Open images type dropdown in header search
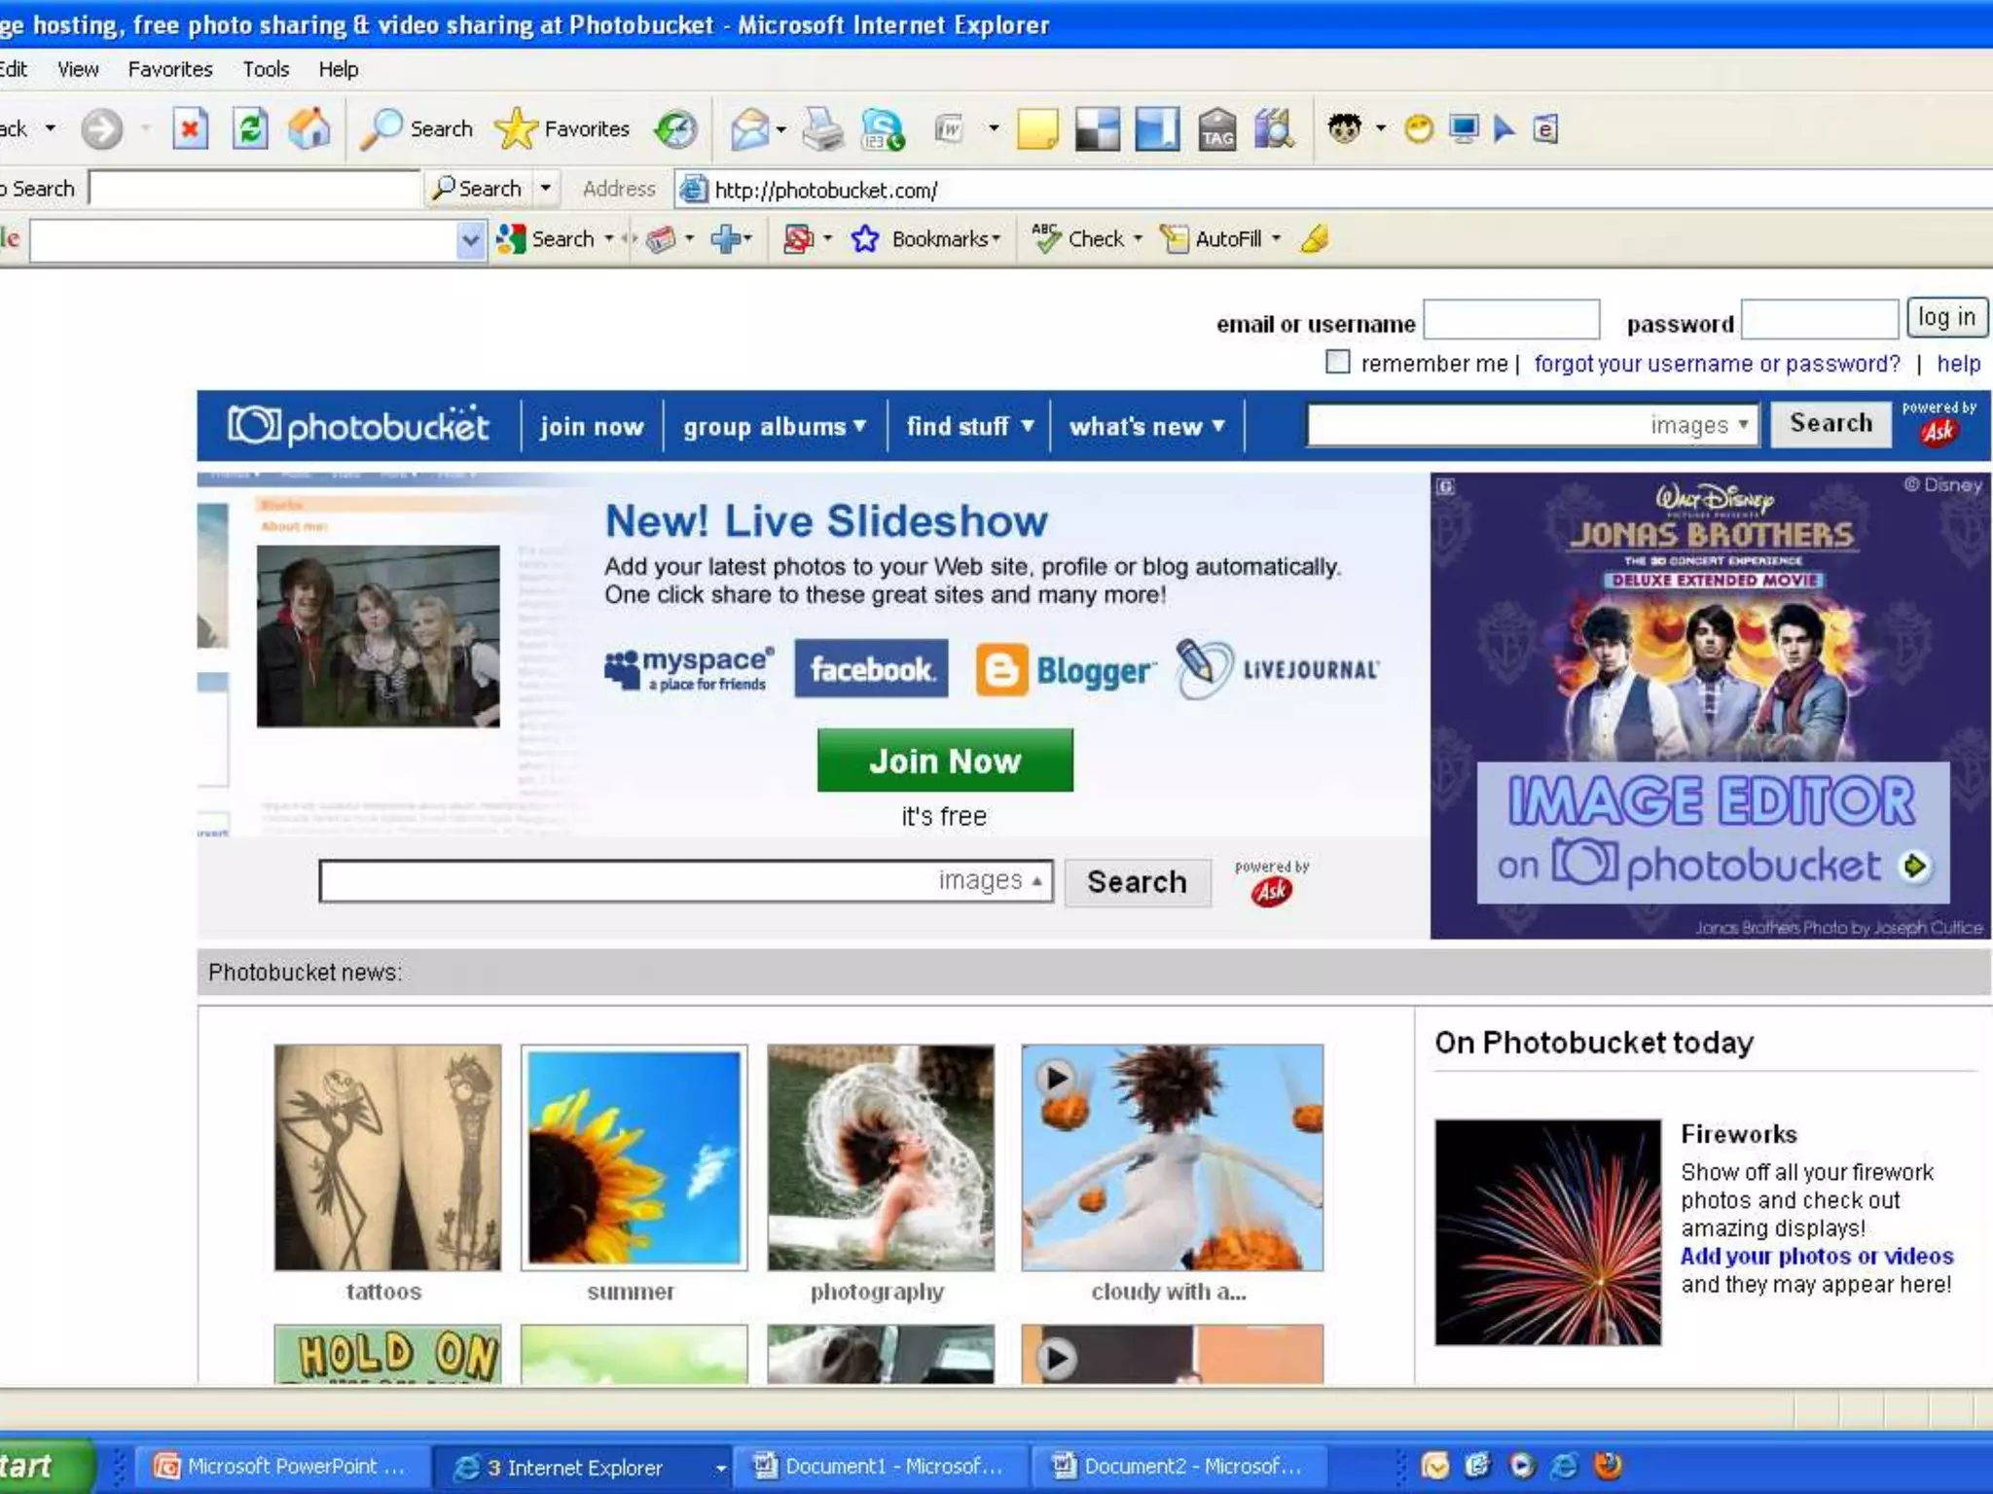The height and width of the screenshot is (1494, 1993). (x=1701, y=425)
